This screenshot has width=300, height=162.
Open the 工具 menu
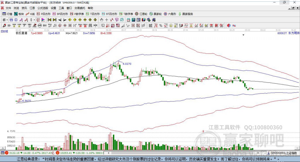(61, 8)
